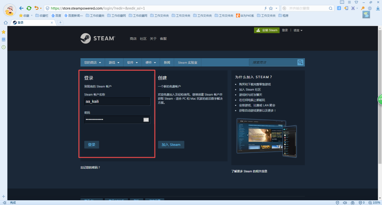Click the 忘记您的密码 link
Screen dimensions: 382x205
click(90, 167)
